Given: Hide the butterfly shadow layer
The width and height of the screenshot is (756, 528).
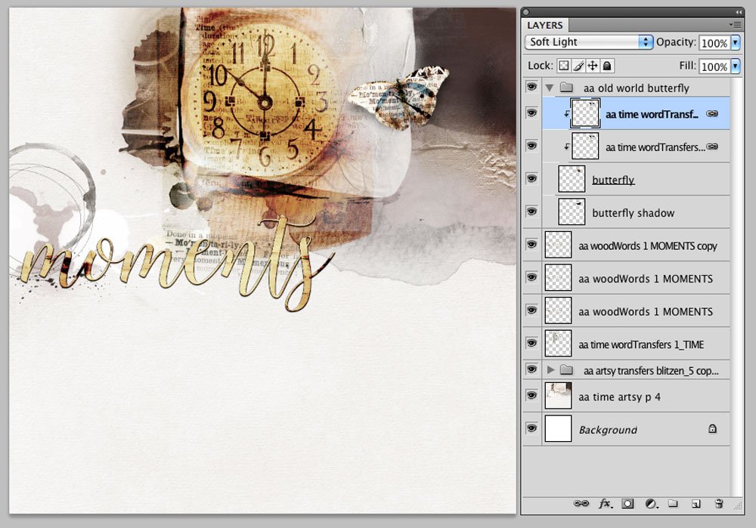Looking at the screenshot, I should 531,211.
